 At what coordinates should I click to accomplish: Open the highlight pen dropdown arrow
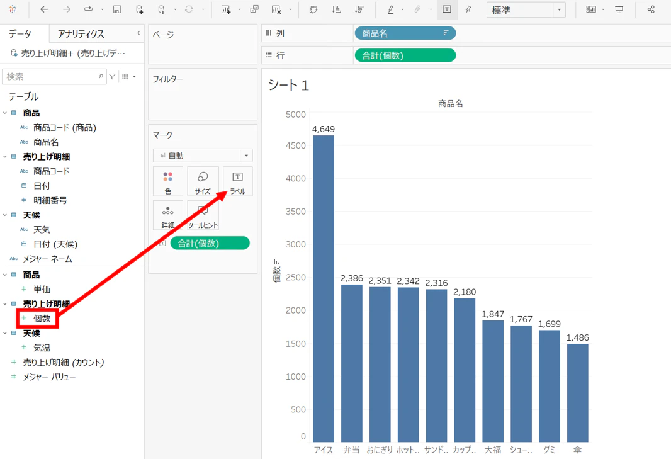[403, 9]
